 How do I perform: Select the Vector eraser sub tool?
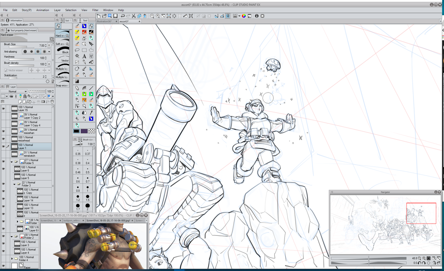tap(63, 59)
